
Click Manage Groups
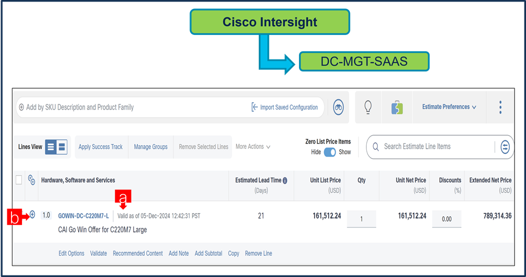pyautogui.click(x=151, y=147)
